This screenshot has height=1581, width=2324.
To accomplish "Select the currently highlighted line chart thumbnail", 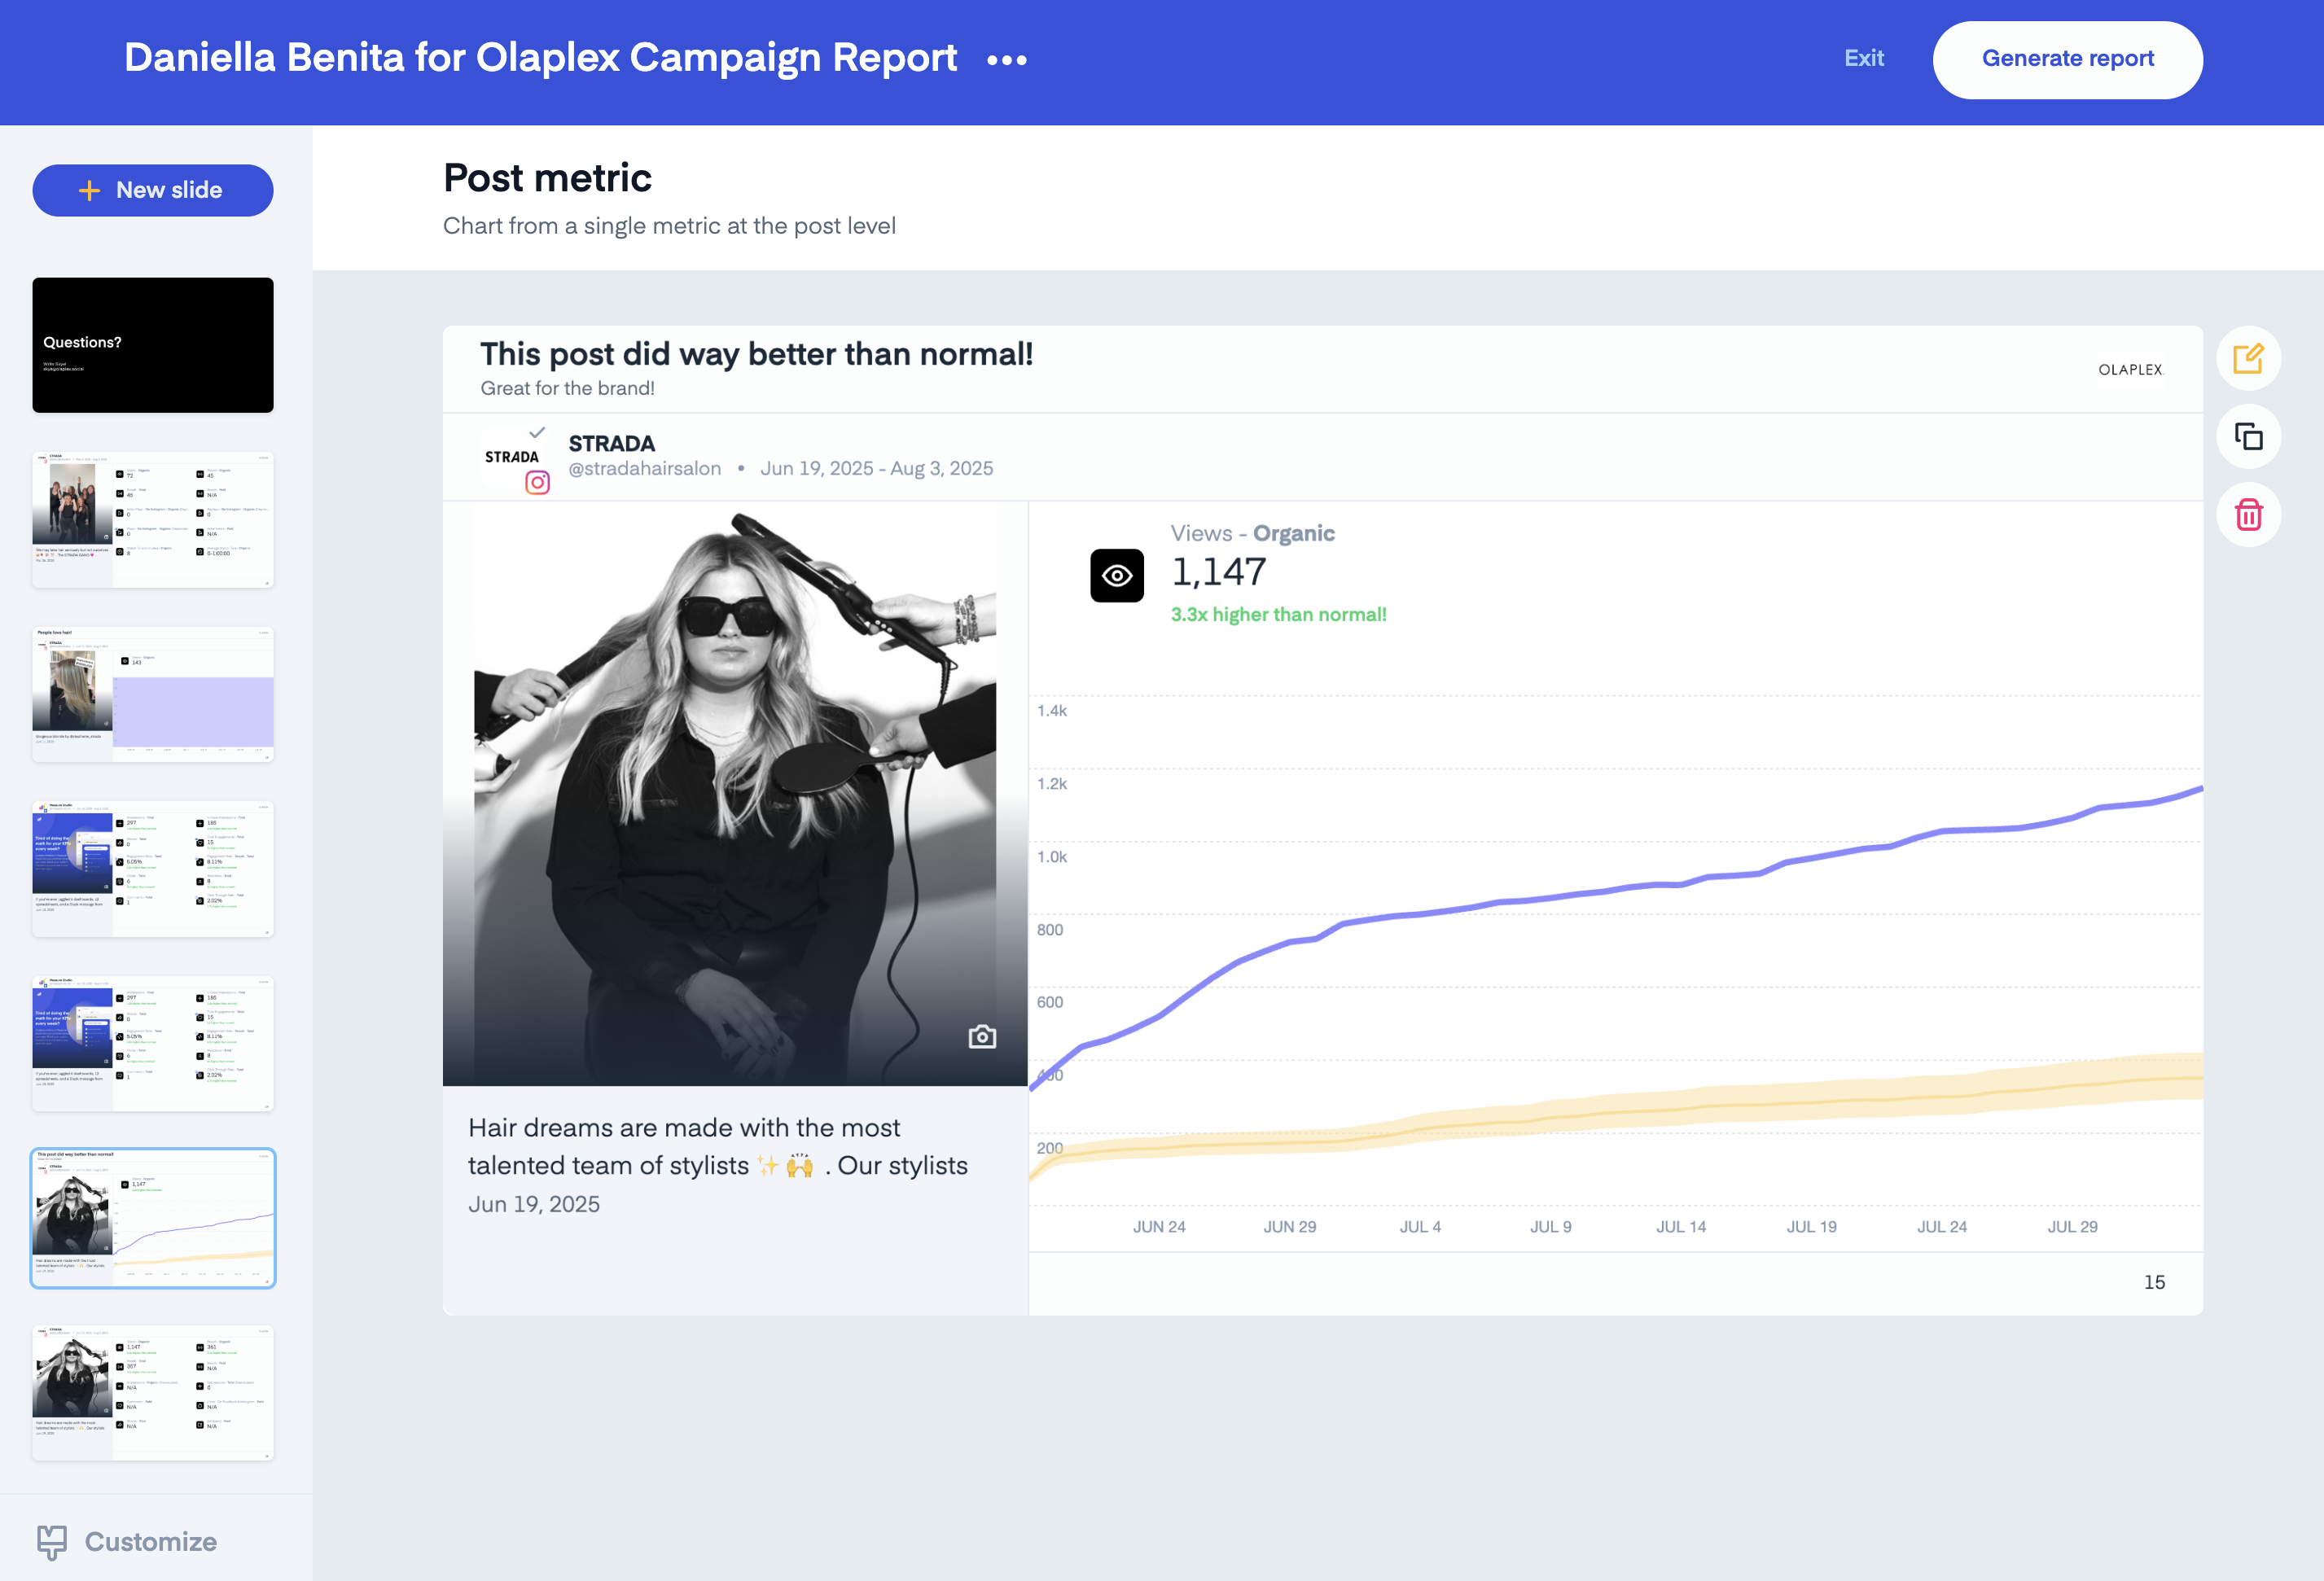I will tap(152, 1217).
